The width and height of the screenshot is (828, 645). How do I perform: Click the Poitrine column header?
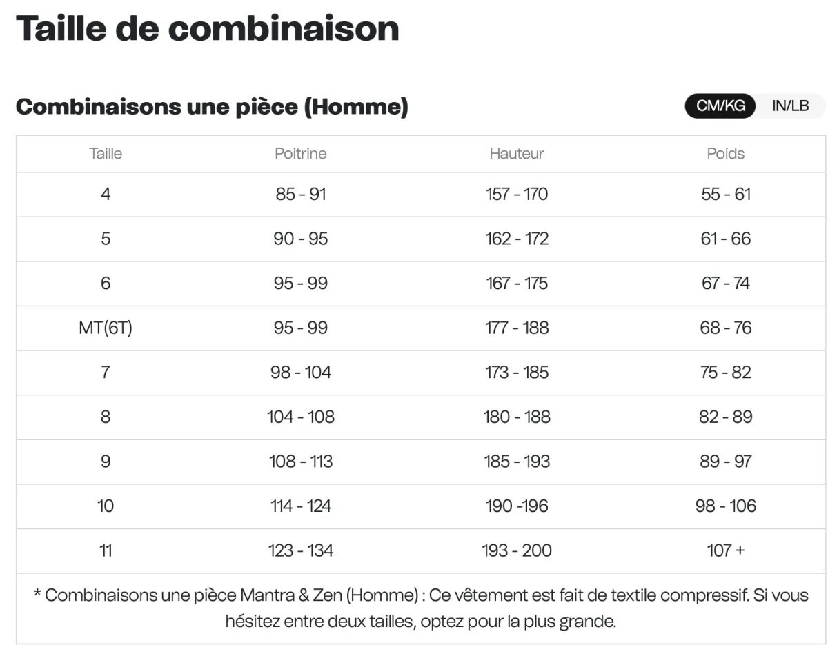(301, 154)
